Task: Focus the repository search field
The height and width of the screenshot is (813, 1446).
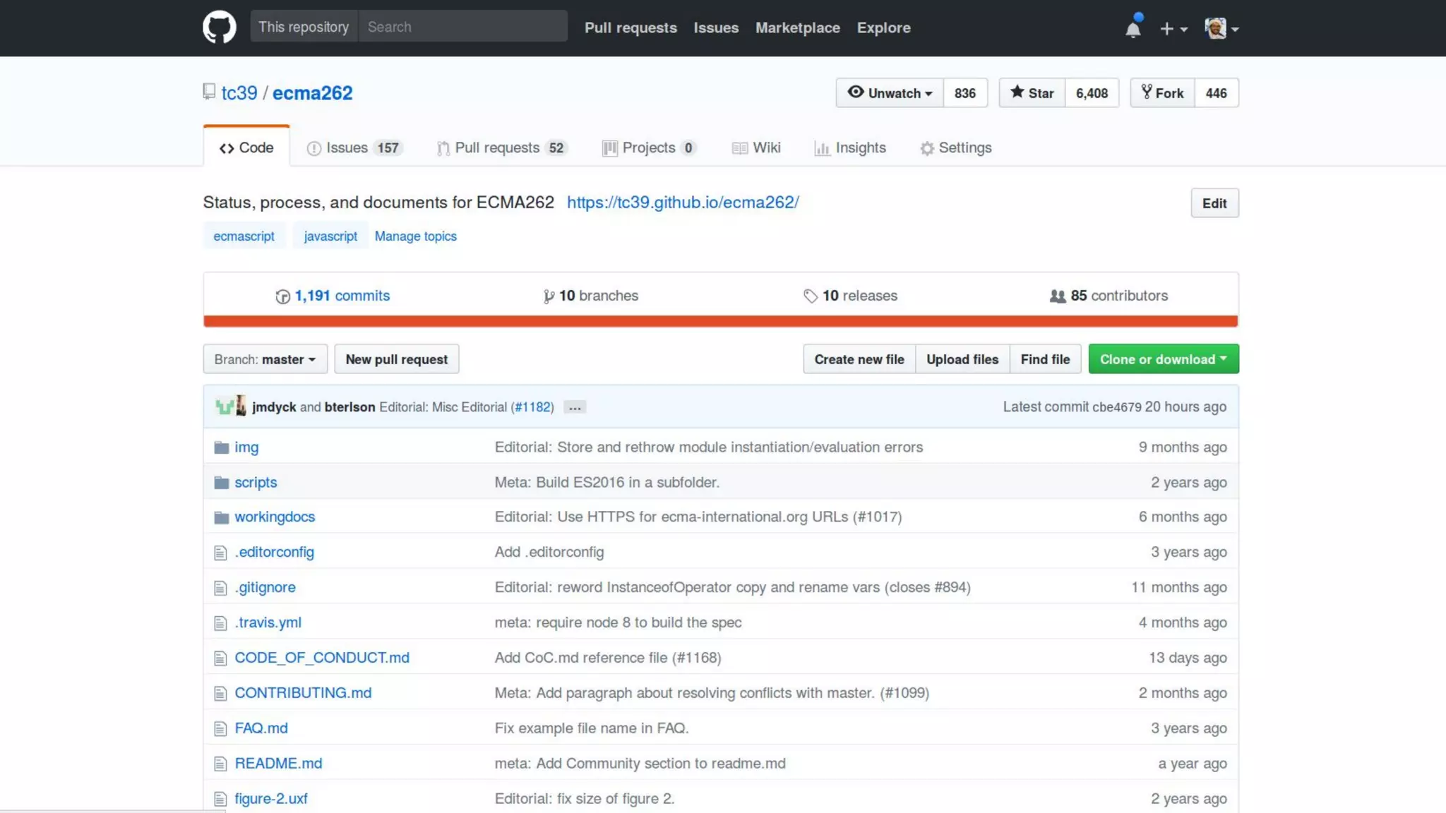Action: tap(462, 27)
